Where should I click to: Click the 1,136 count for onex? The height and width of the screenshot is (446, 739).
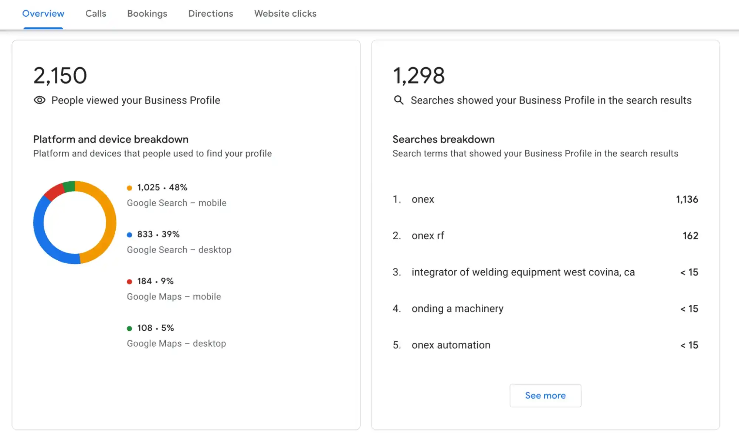coord(687,199)
